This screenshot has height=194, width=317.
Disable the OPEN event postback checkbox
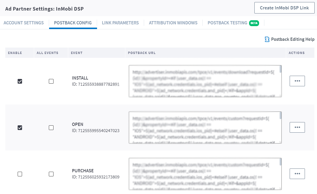click(x=20, y=128)
